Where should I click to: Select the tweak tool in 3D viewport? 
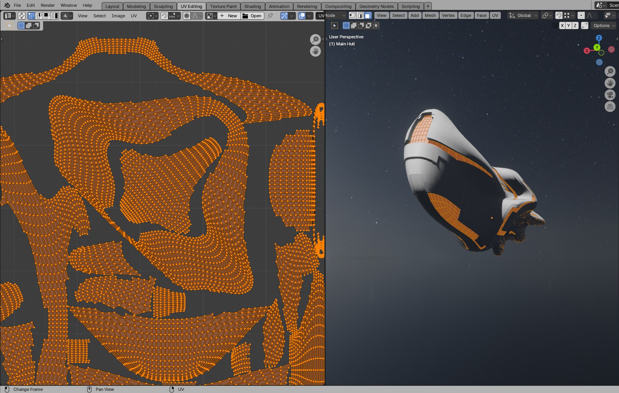tap(335, 25)
